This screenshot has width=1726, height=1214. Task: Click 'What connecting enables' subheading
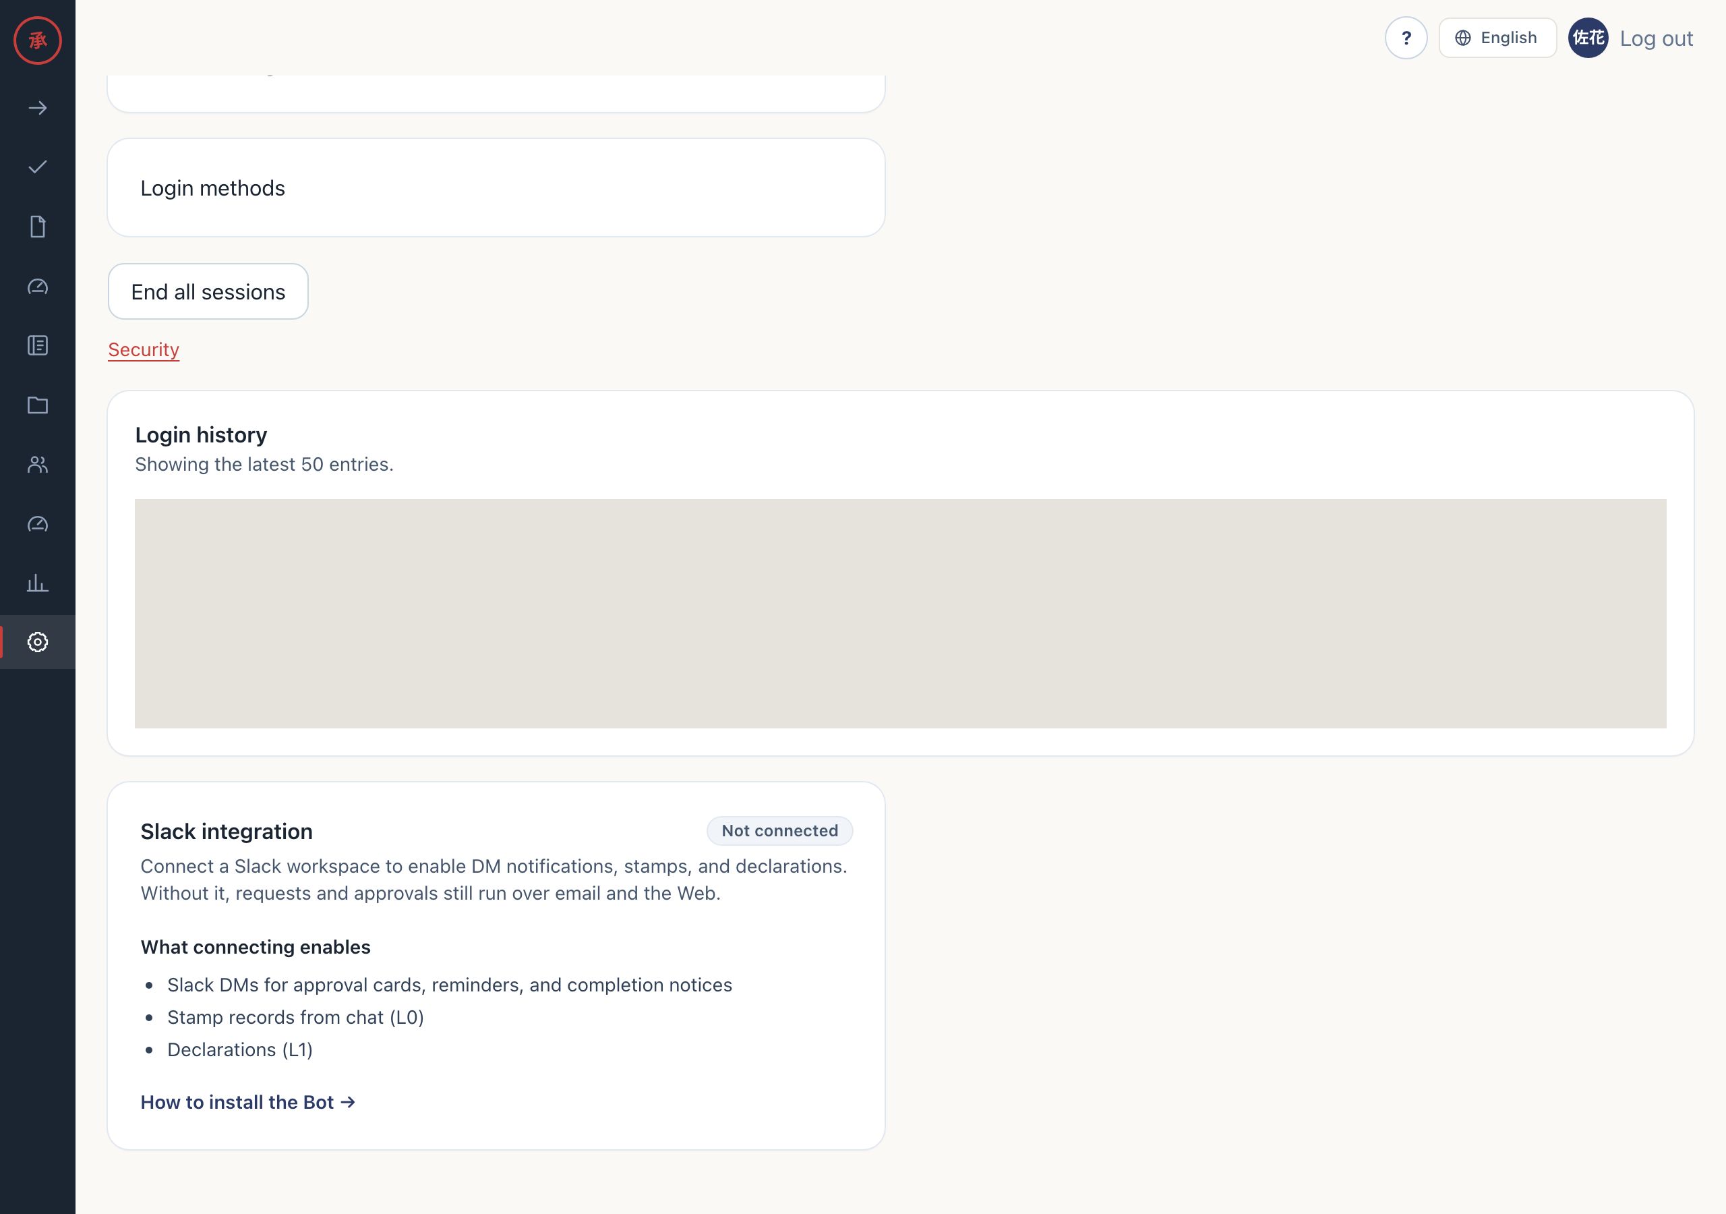(256, 947)
